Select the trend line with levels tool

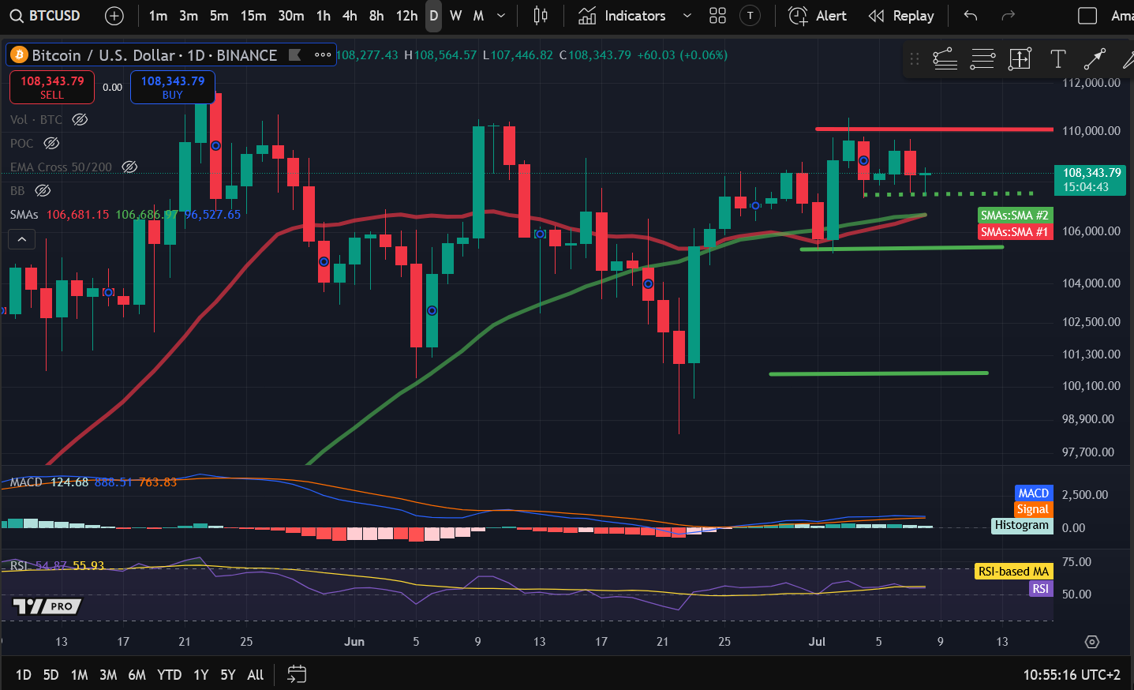click(945, 58)
